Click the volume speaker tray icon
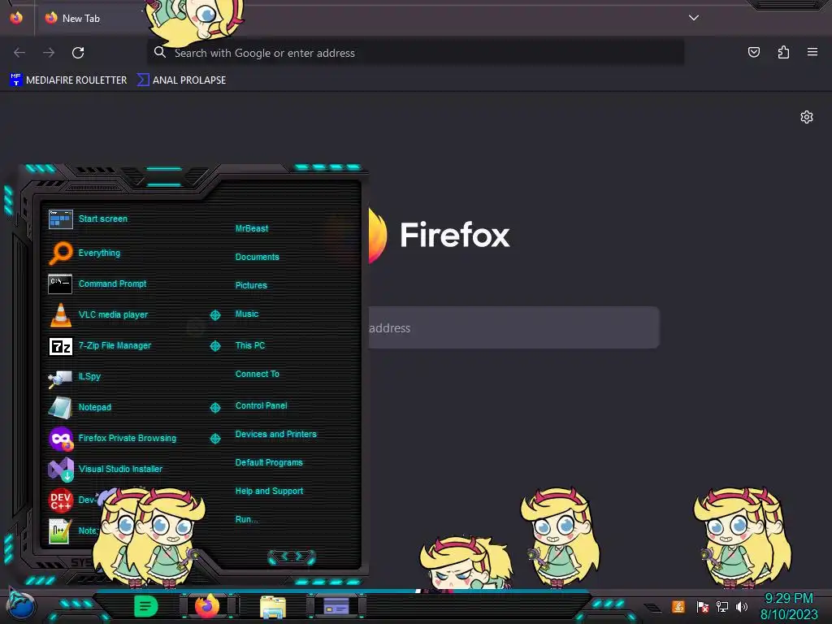The width and height of the screenshot is (832, 624). (741, 606)
